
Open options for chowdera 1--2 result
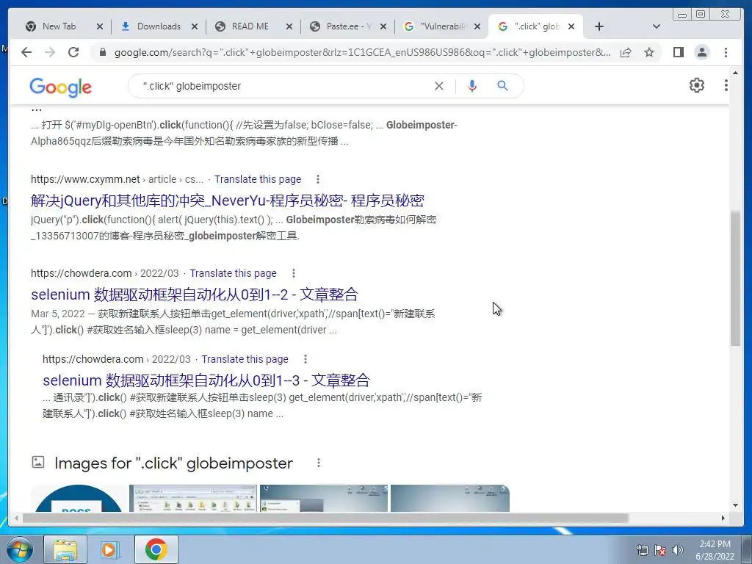[x=294, y=273]
